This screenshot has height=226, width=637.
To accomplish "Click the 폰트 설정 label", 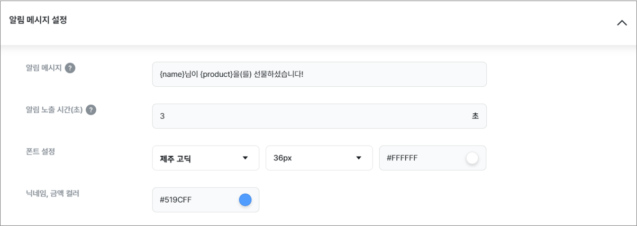I will tap(40, 151).
